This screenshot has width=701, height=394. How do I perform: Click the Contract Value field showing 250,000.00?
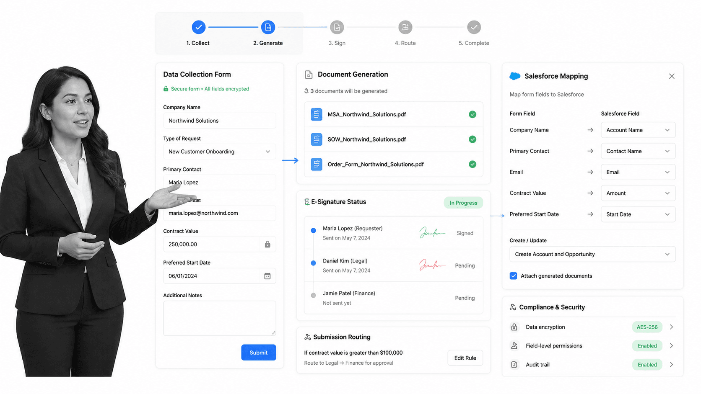click(219, 244)
